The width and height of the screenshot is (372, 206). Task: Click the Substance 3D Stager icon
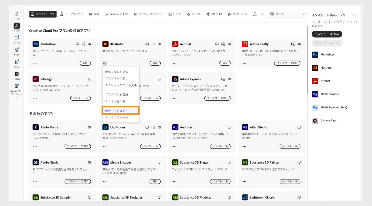point(175,162)
